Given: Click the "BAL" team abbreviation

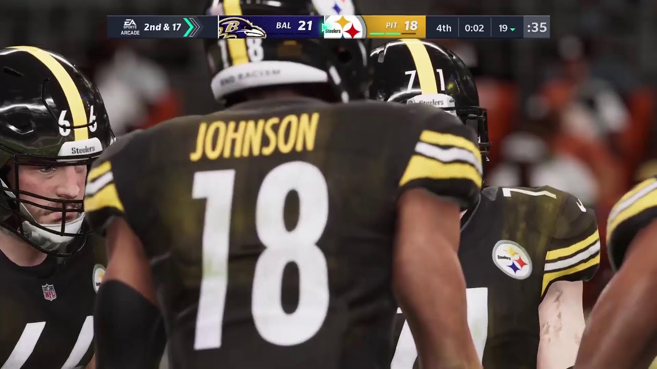Looking at the screenshot, I should [x=284, y=26].
